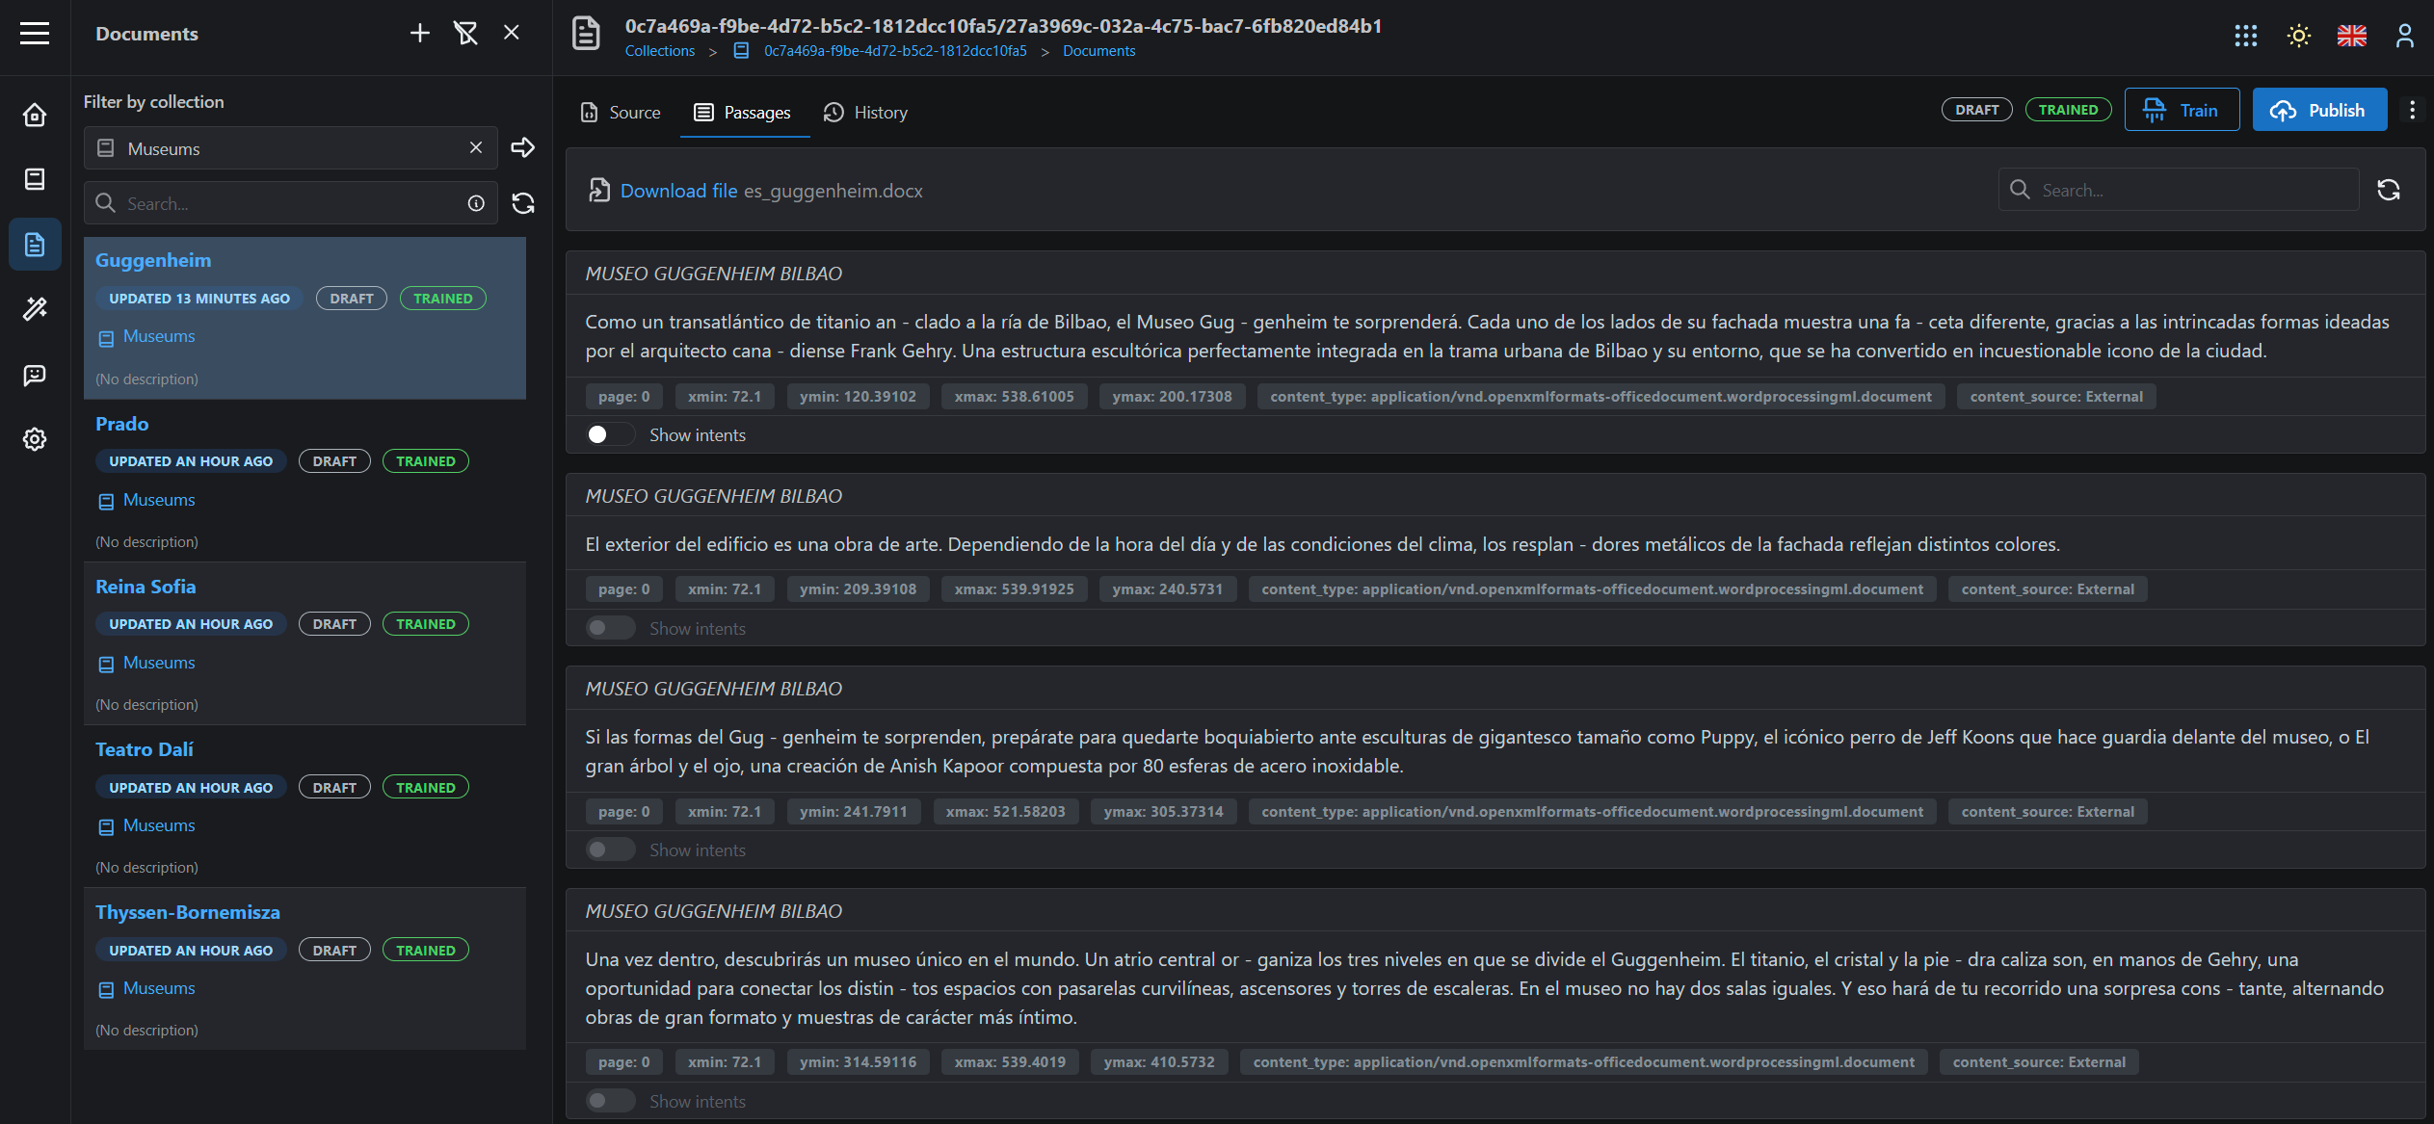Click TRAINED badge on Guggenheim card

pos(443,299)
